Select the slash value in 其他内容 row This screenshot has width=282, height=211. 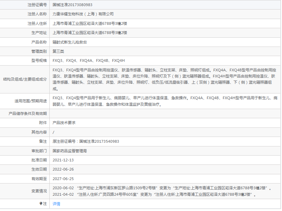(x=53, y=133)
